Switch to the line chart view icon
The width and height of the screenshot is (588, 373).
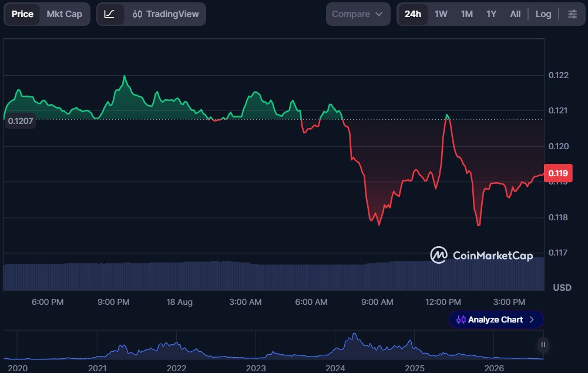tap(109, 14)
